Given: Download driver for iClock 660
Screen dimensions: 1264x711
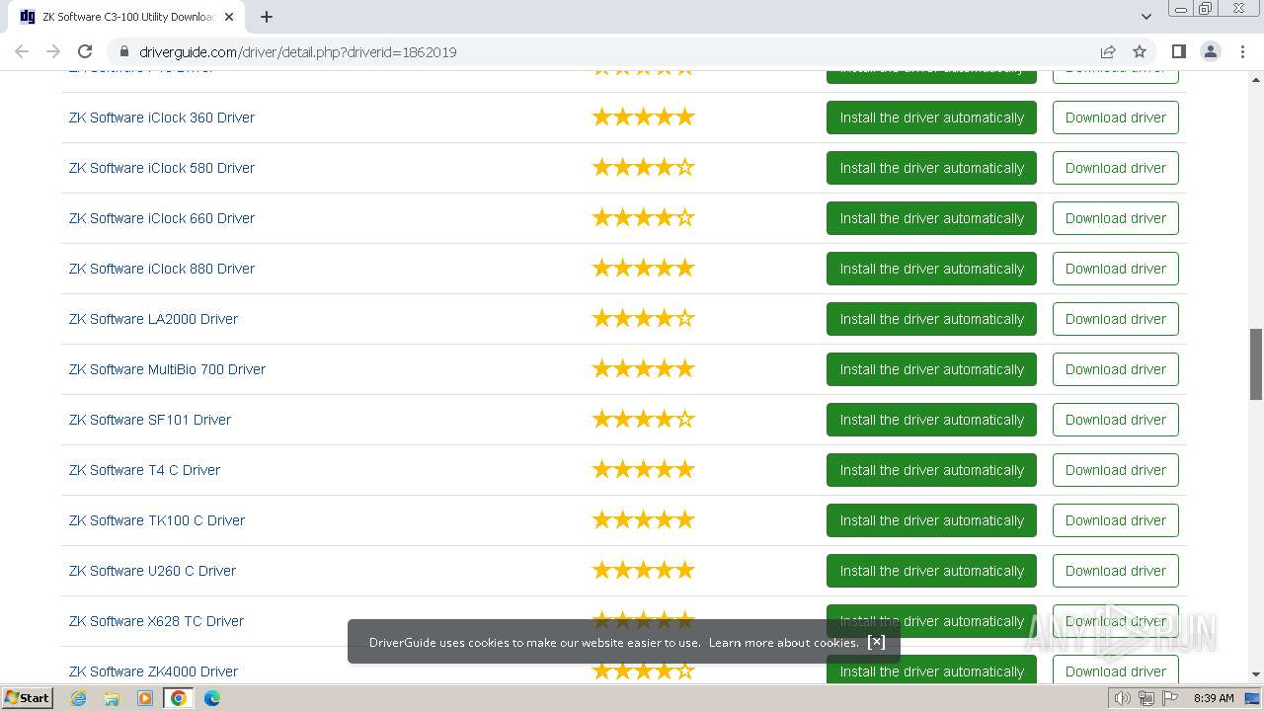Looking at the screenshot, I should [x=1116, y=218].
